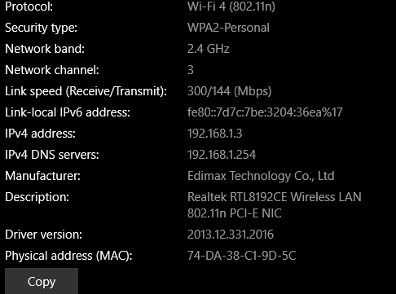Select the IPv4 address label
Viewport: 396px width, 294px height.
40,134
